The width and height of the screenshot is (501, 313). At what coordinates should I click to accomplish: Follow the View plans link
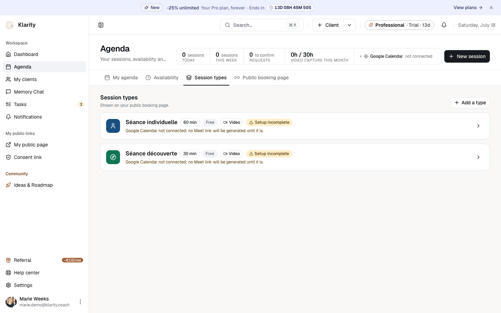[x=468, y=8]
